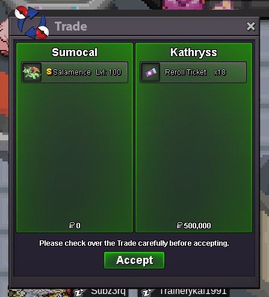Click the Reroll Ticket item icon

click(150, 72)
